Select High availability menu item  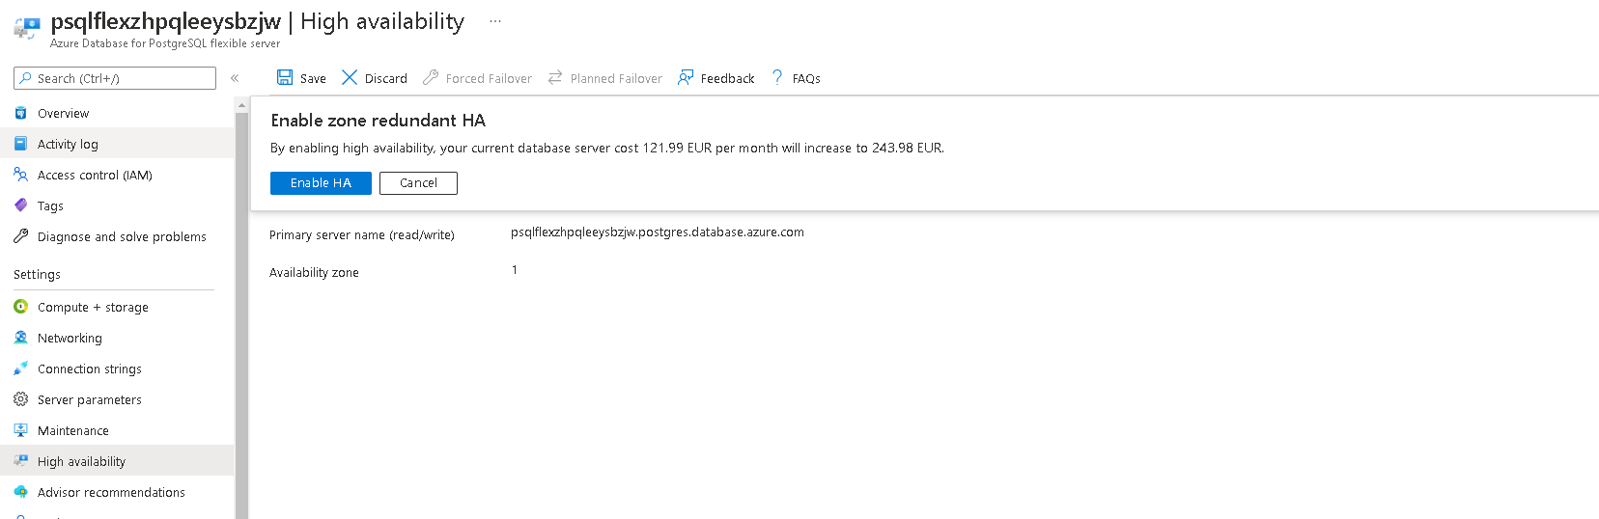117,461
